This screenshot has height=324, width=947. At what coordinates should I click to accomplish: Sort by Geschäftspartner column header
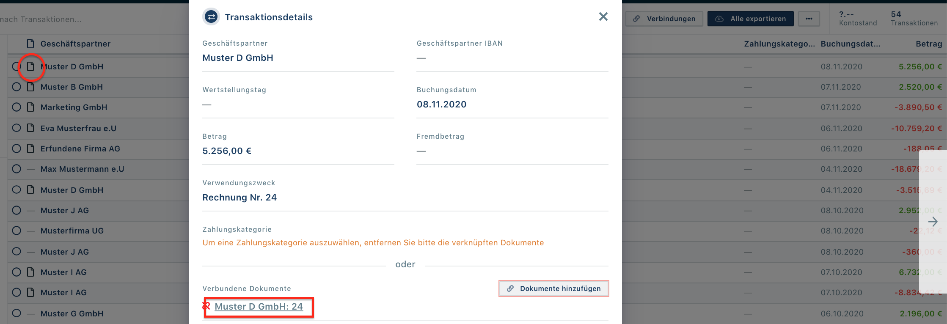pos(75,44)
